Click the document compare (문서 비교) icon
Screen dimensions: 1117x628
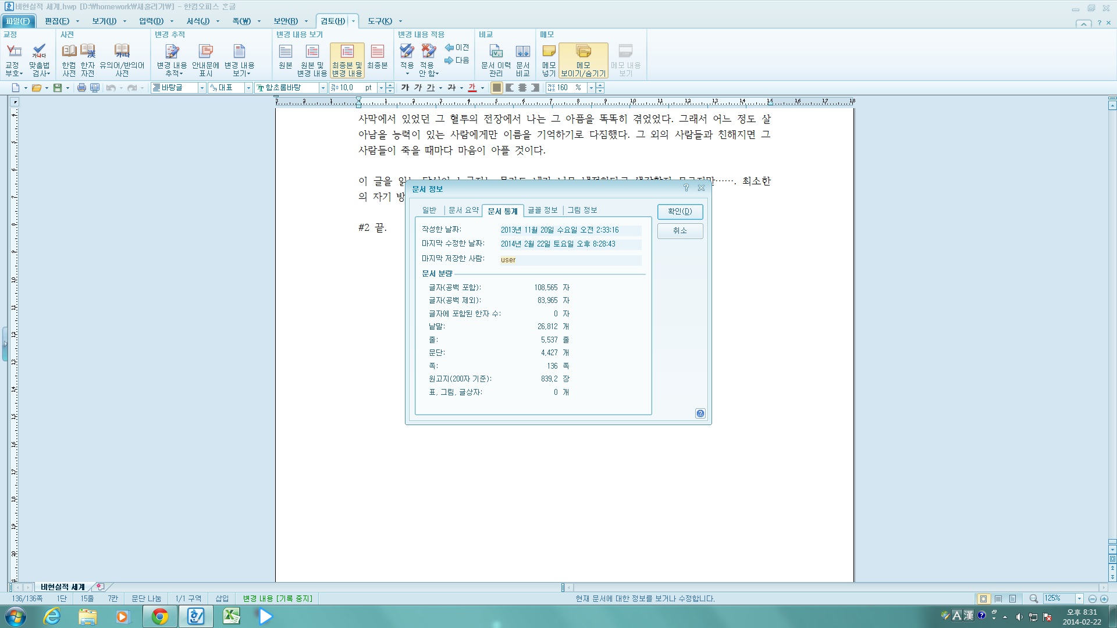522,59
